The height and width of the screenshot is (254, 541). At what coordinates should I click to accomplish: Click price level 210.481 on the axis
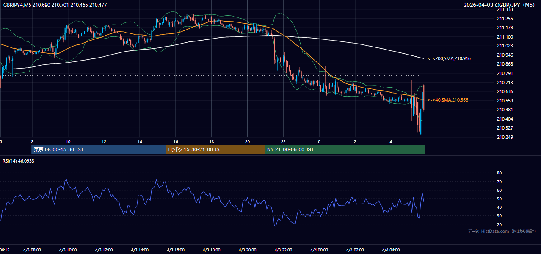505,110
